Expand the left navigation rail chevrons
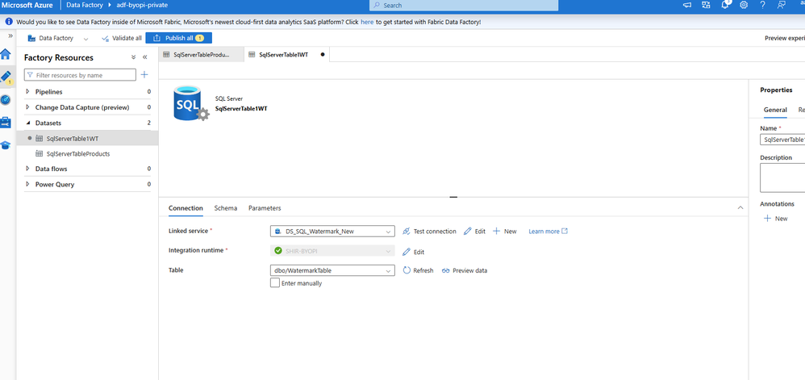 coord(10,35)
